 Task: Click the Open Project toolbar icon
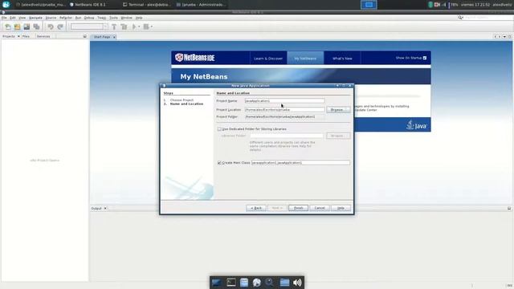[x=27, y=26]
